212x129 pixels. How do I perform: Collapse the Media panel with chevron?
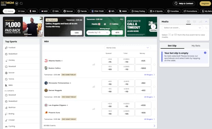point(206,21)
